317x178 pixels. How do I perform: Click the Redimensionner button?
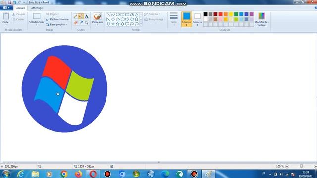58,19
